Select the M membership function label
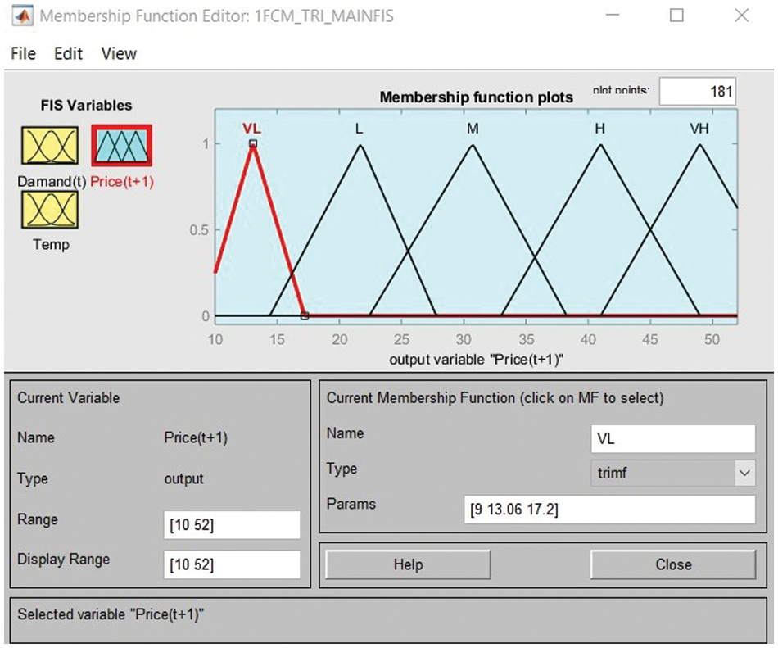Image resolution: width=778 pixels, height=648 pixels. tap(473, 129)
